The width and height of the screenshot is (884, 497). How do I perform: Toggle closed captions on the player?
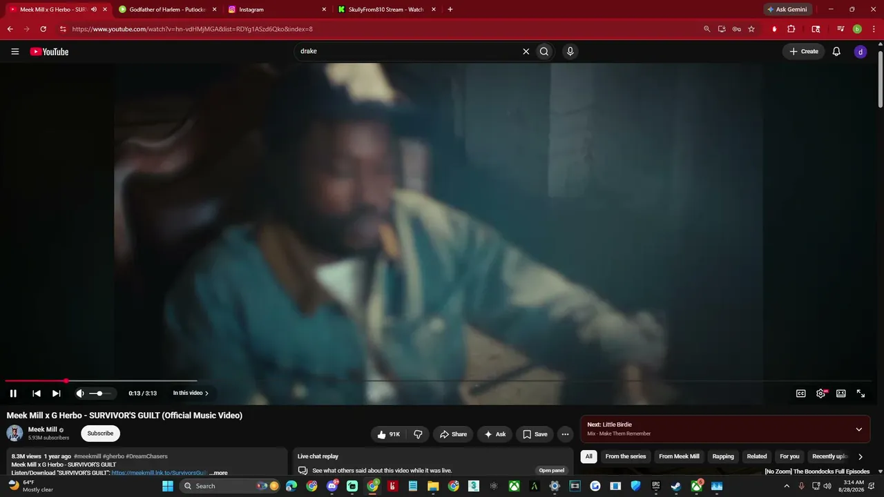tap(801, 393)
